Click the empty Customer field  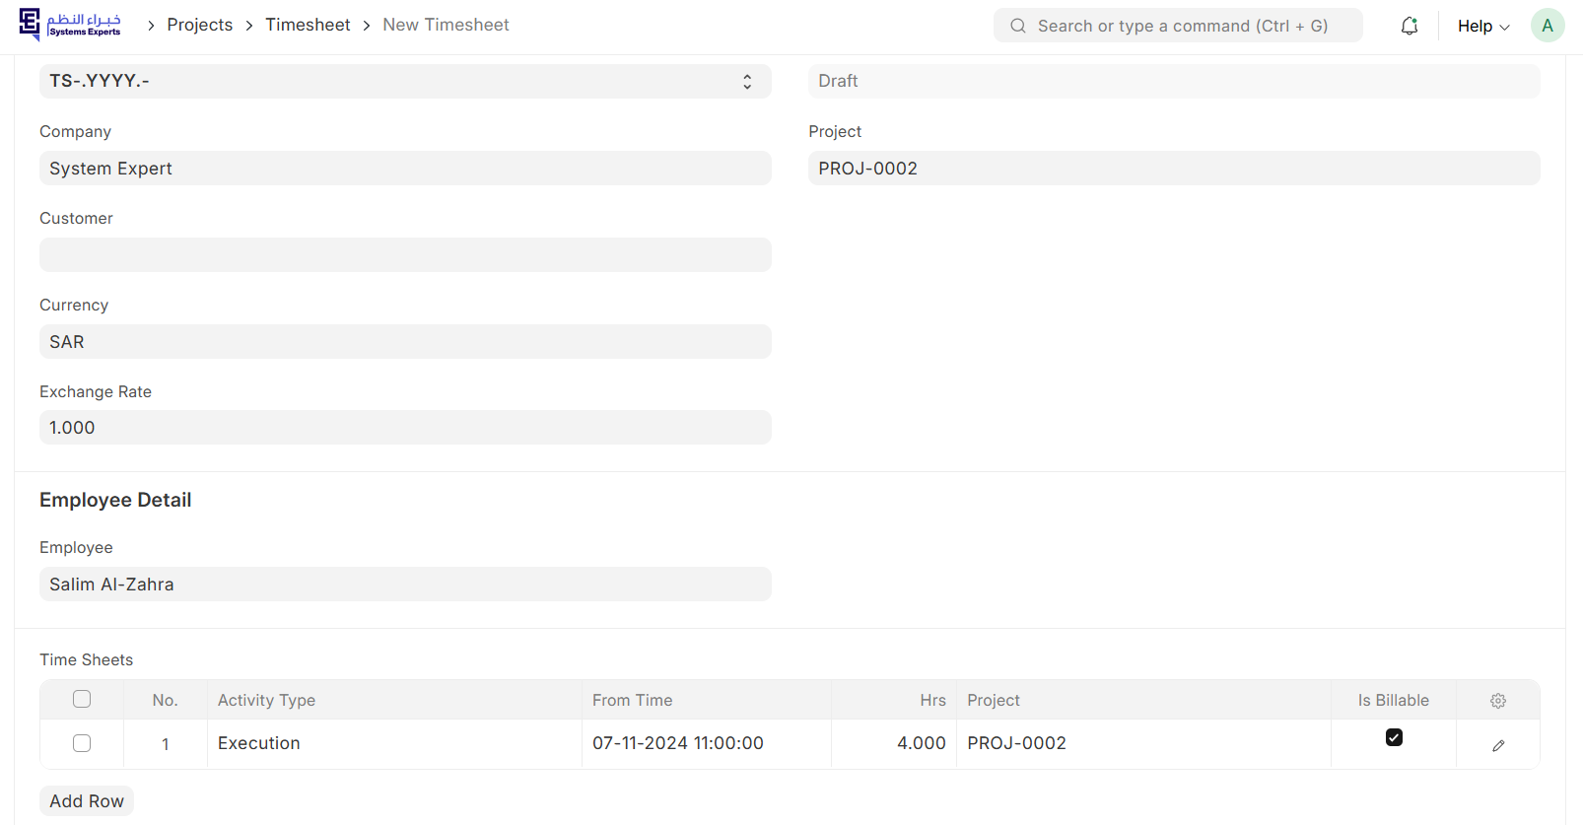click(404, 255)
